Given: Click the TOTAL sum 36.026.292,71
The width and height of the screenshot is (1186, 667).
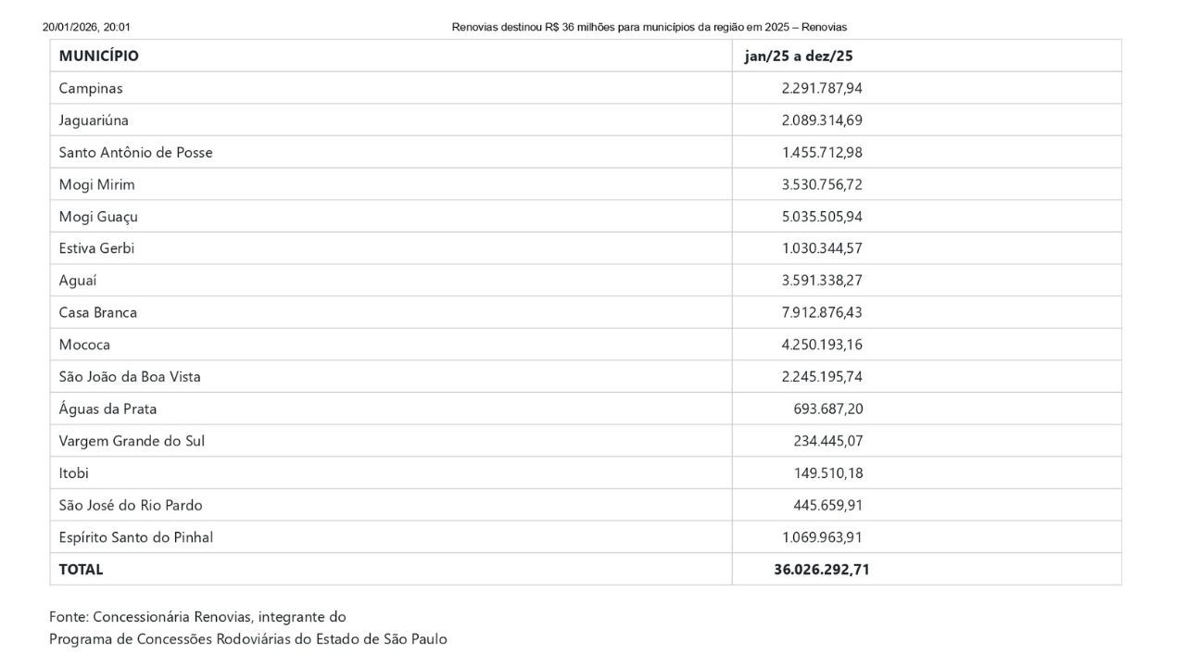Looking at the screenshot, I should (822, 569).
